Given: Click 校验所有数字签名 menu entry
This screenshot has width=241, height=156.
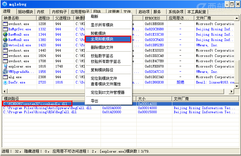Looking at the screenshot, I should [106, 62].
